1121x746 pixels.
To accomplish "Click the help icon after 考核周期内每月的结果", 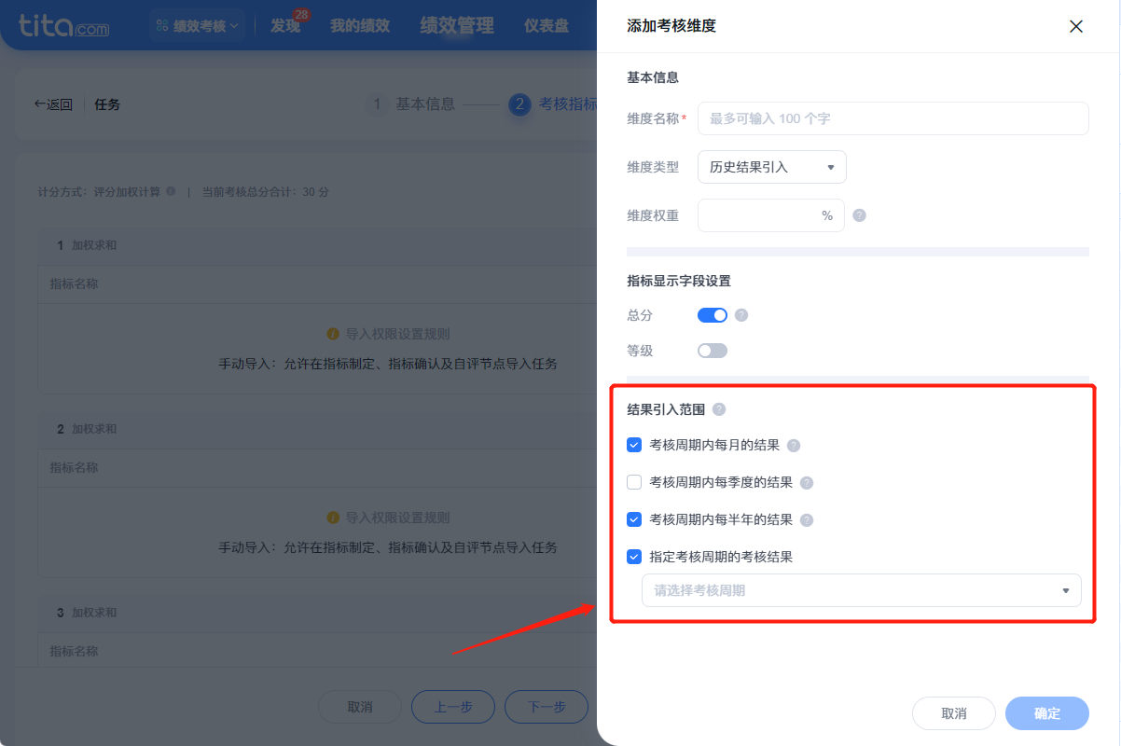I will [794, 446].
